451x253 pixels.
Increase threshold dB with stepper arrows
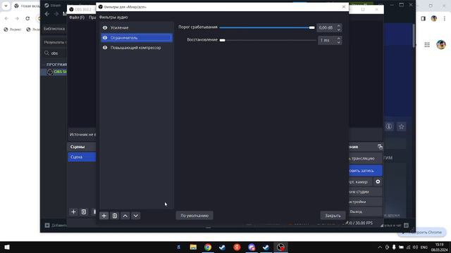click(338, 26)
